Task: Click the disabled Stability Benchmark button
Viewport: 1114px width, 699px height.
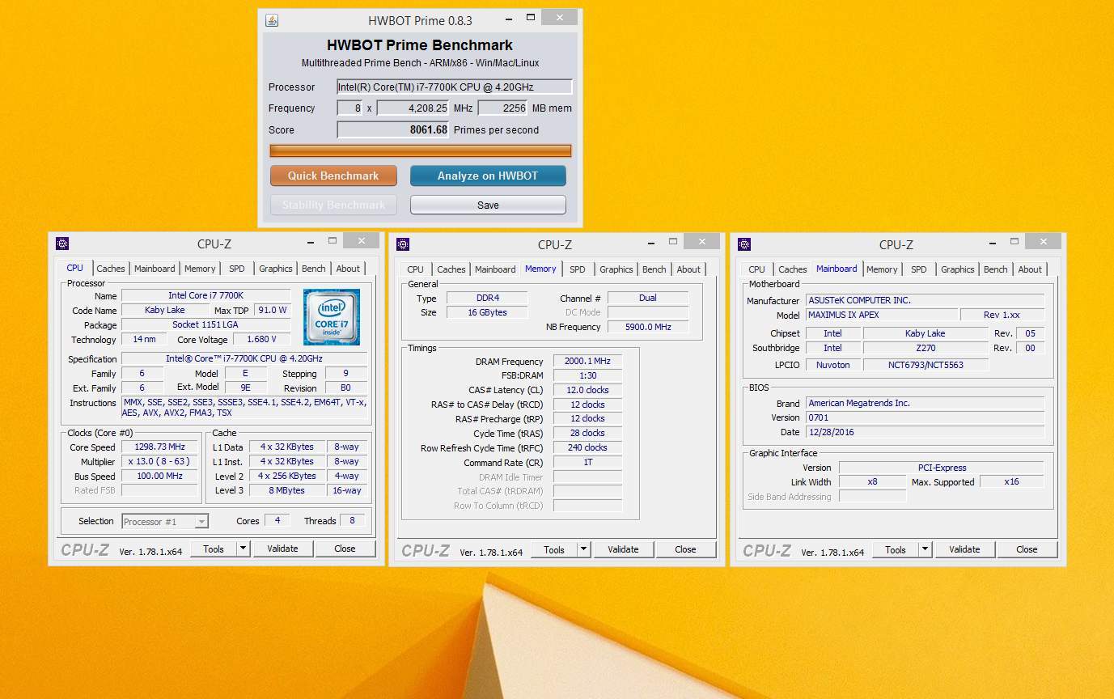Action: pyautogui.click(x=333, y=205)
